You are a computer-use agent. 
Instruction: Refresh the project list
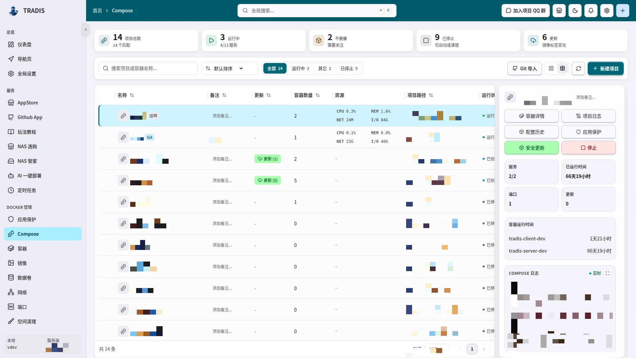578,68
